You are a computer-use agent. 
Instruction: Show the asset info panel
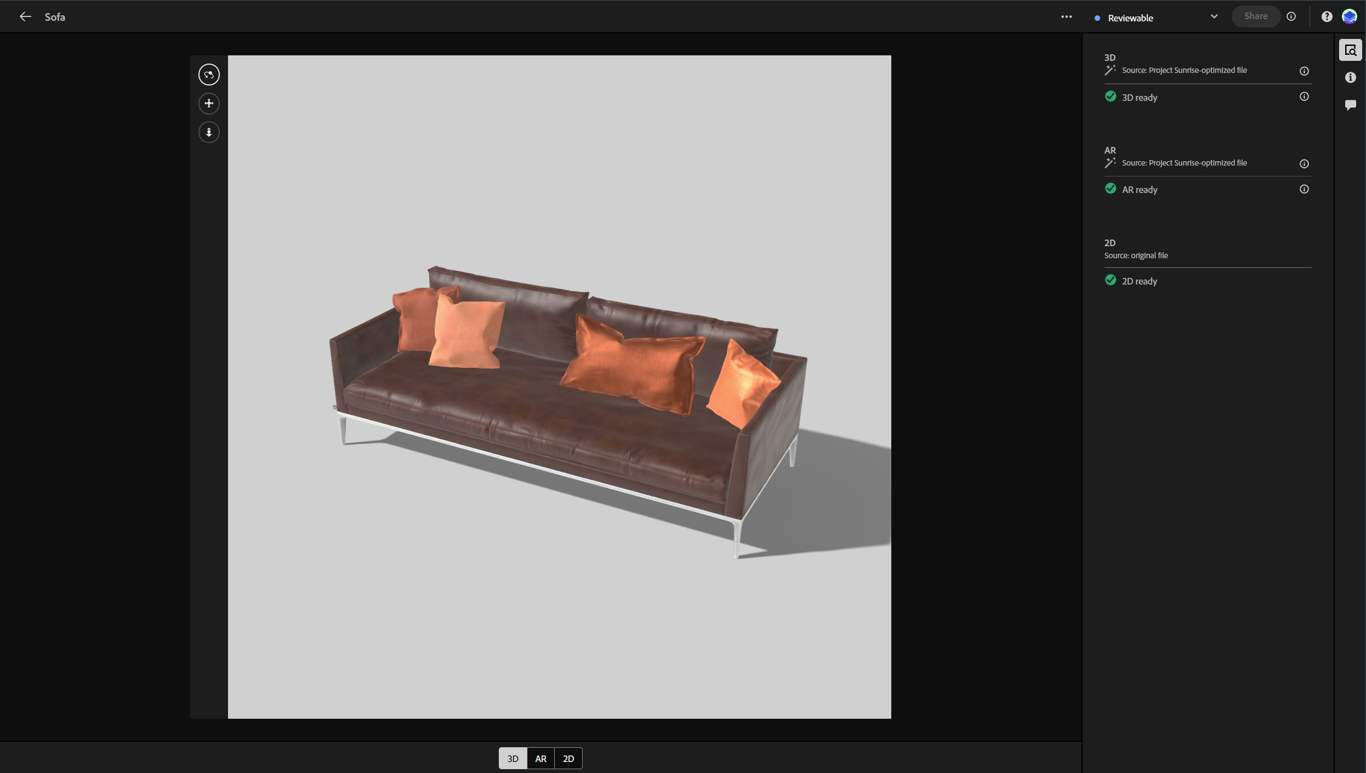(1350, 78)
